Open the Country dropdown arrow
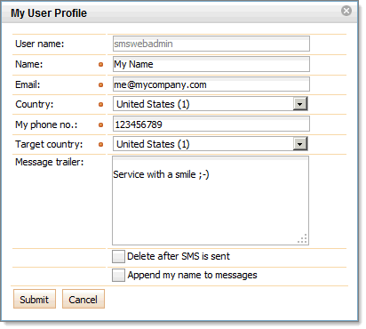This screenshot has height=329, width=366. [300, 104]
